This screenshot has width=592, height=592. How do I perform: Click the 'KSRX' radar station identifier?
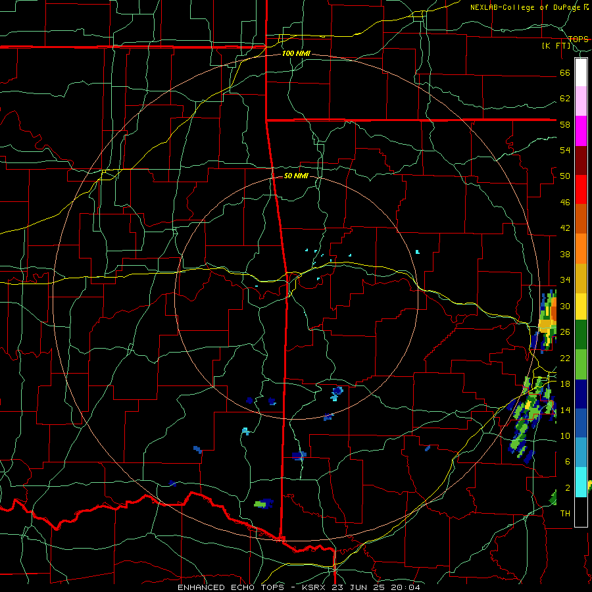pyautogui.click(x=314, y=587)
